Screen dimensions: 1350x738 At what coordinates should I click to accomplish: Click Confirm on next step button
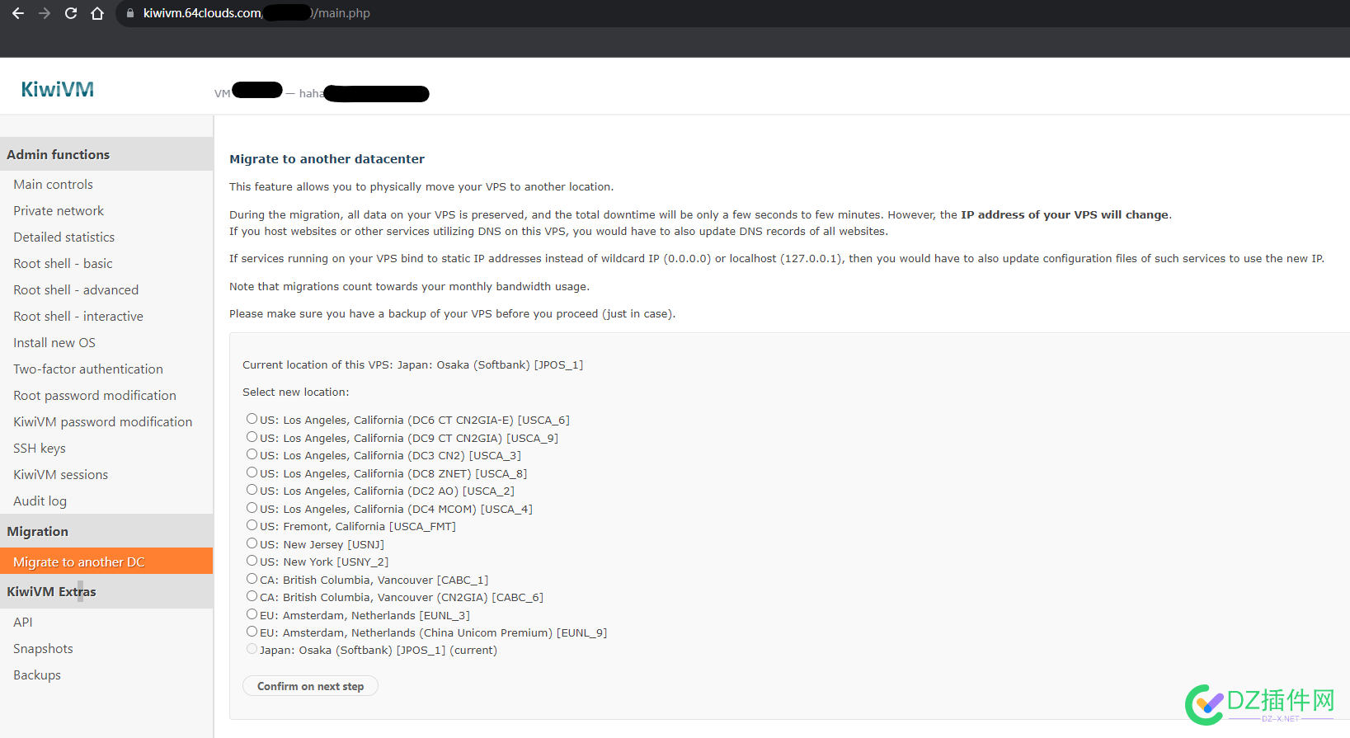(x=310, y=686)
